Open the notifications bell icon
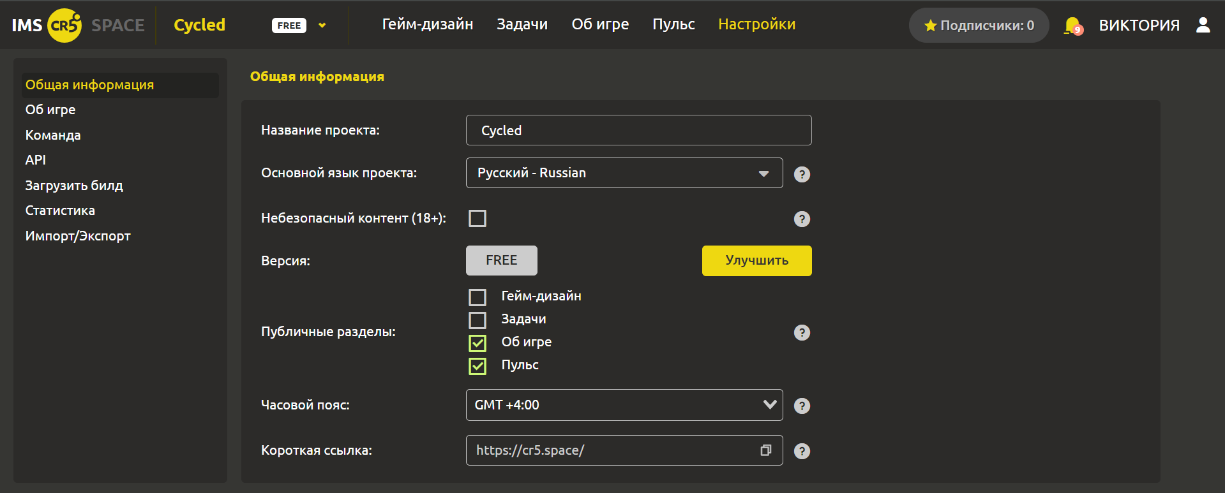 1073,26
